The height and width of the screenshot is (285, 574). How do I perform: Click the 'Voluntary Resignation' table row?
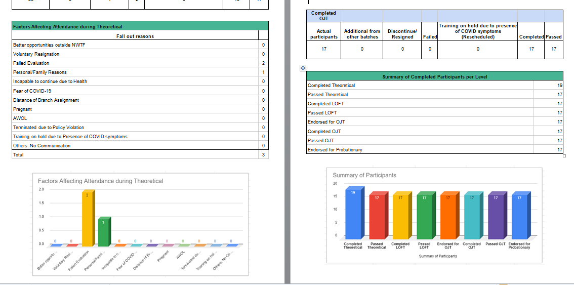[140, 54]
